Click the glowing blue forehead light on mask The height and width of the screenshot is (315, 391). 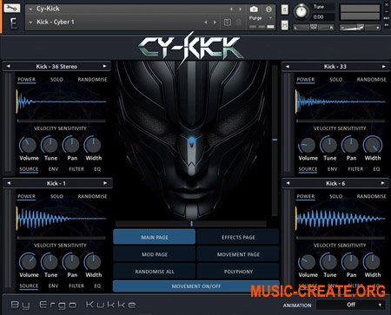191,141
